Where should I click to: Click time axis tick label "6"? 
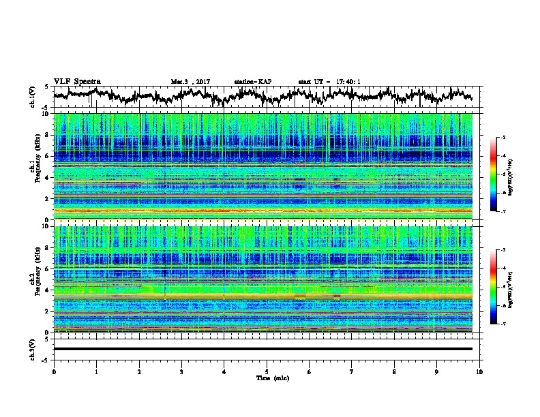click(310, 372)
